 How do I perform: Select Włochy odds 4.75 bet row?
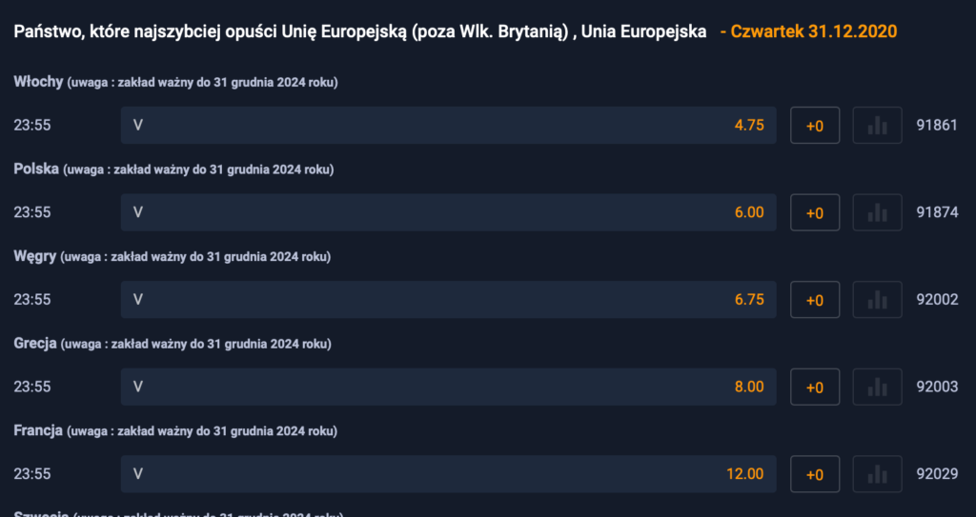[448, 125]
